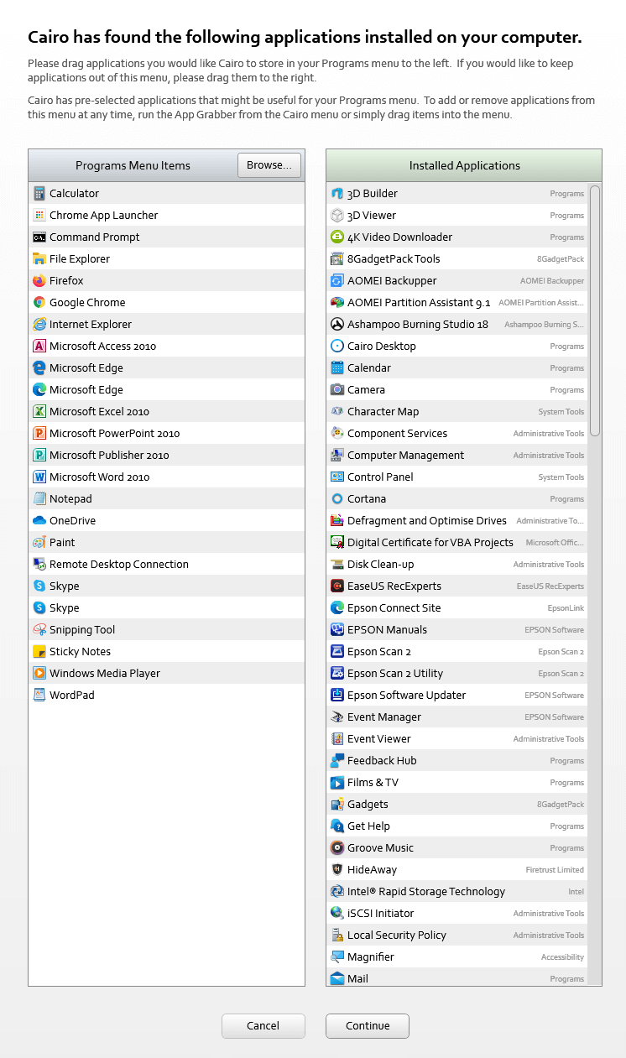Select the Films & TV entry

(457, 783)
